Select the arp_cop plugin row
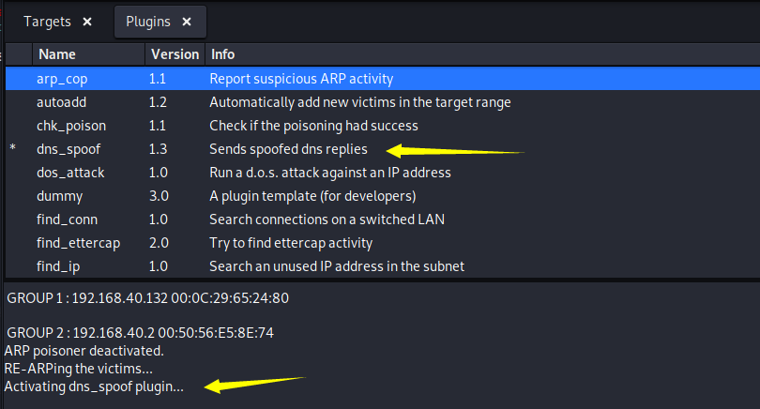This screenshot has height=409, width=760. point(383,79)
